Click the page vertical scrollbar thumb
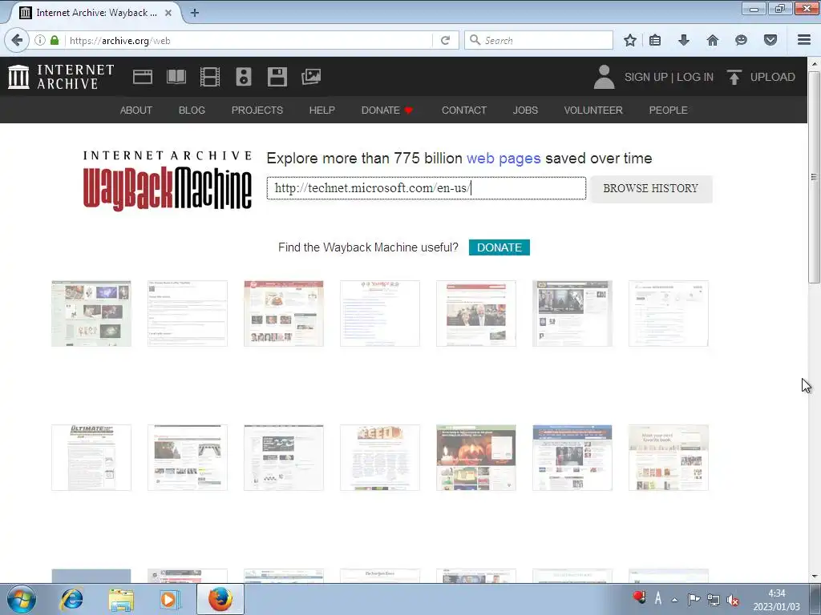The height and width of the screenshot is (615, 821). [x=814, y=177]
